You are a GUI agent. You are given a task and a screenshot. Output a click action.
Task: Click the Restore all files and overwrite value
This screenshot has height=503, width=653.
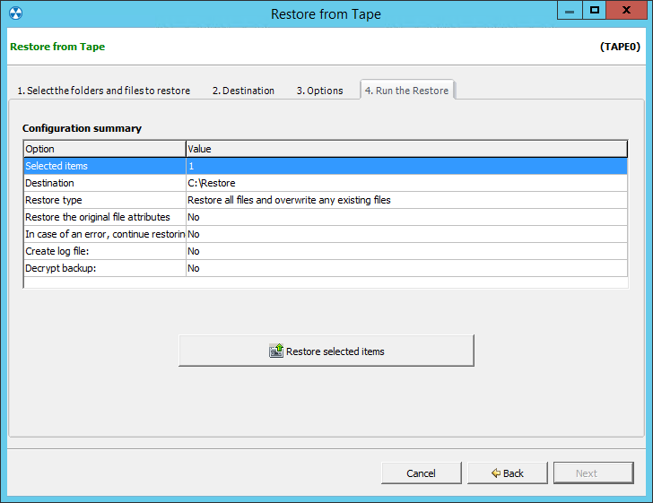click(289, 200)
